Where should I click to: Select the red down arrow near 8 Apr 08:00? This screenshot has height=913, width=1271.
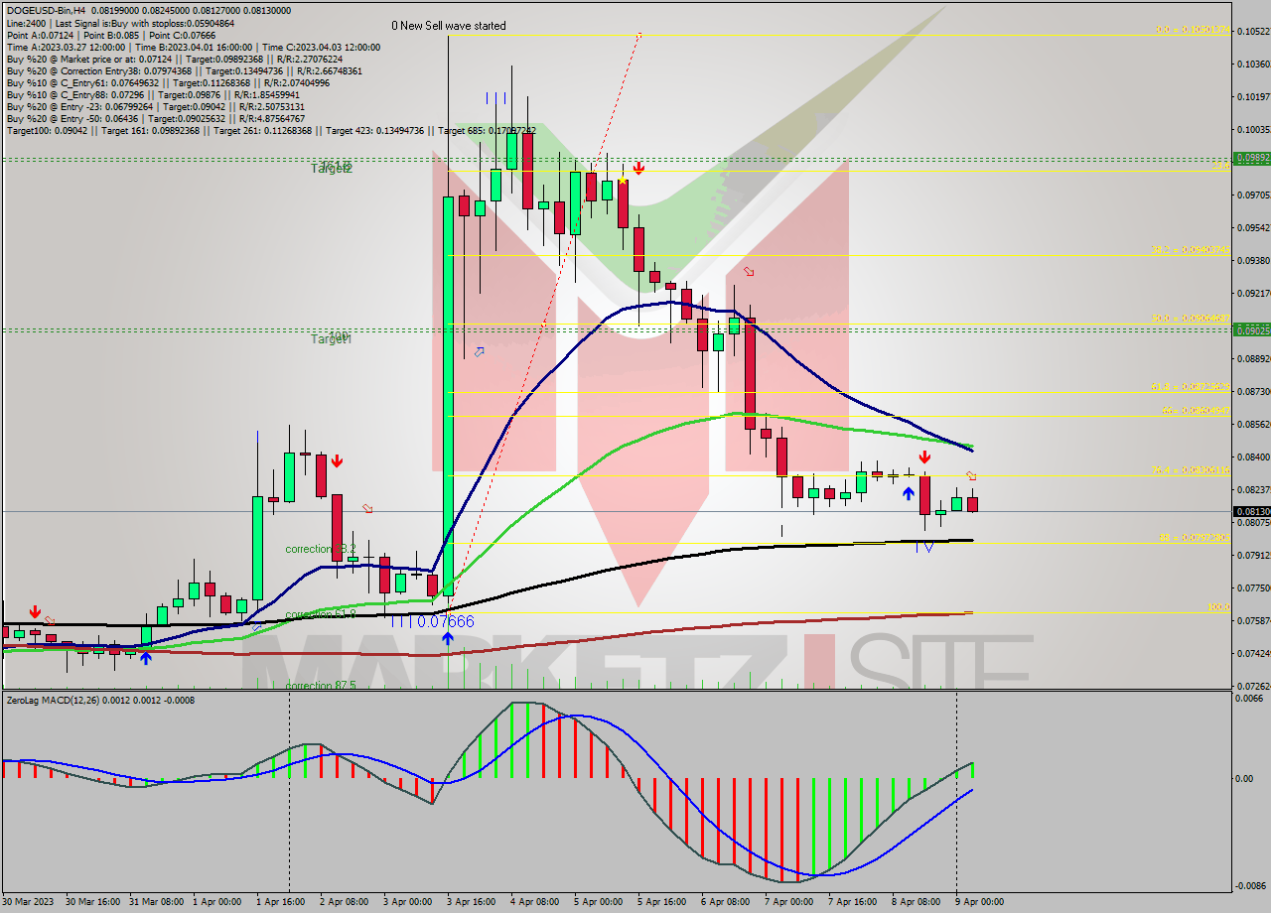tap(924, 456)
